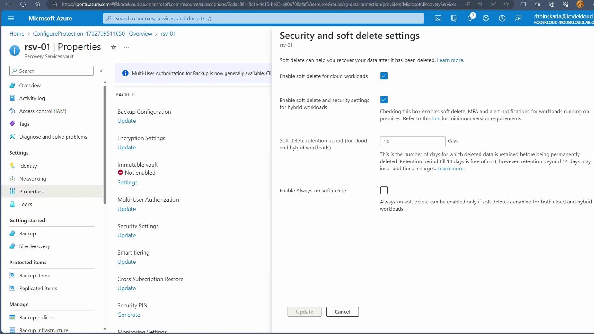Enable Always-on soft delete checkbox
Screen dimensions: 594x334
384,191
